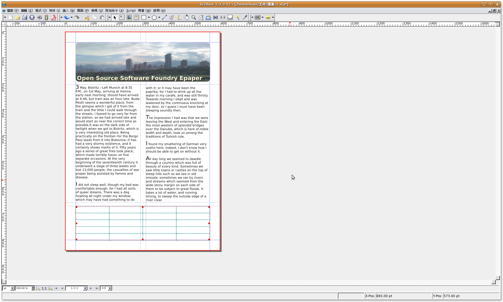Select the Insert Line tool

(164, 17)
